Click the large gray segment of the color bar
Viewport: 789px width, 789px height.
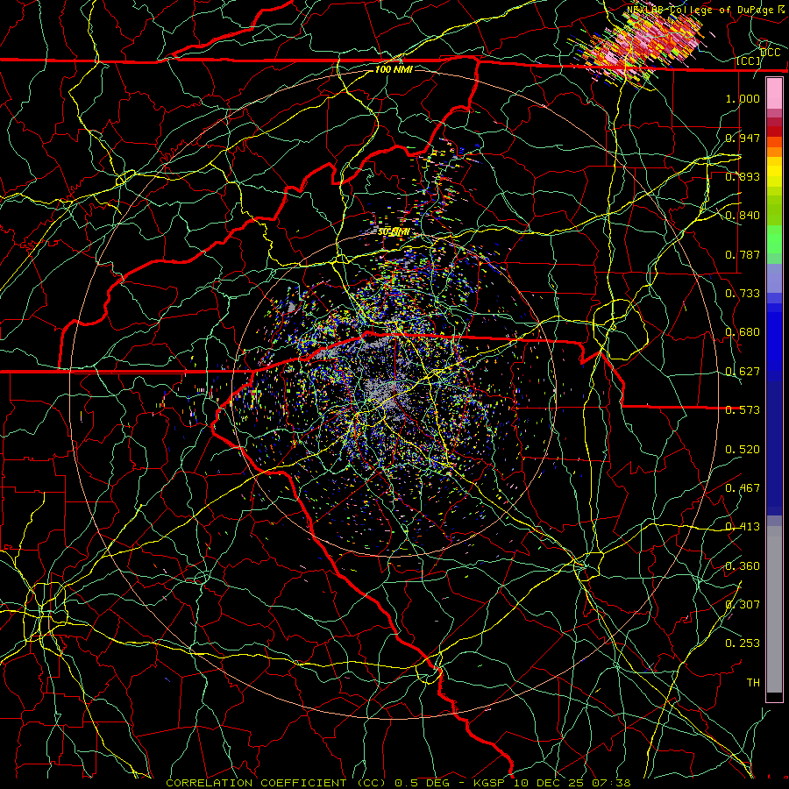[774, 608]
